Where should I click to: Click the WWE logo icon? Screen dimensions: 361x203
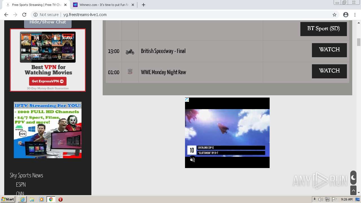[130, 72]
